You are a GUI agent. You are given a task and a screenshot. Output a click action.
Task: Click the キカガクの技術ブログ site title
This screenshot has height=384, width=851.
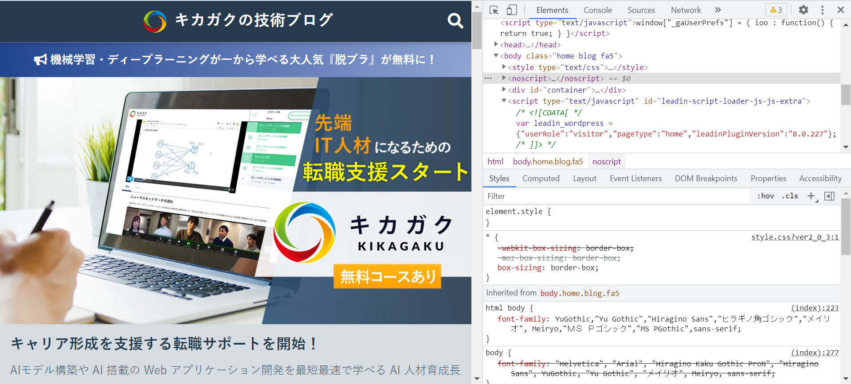coord(254,20)
